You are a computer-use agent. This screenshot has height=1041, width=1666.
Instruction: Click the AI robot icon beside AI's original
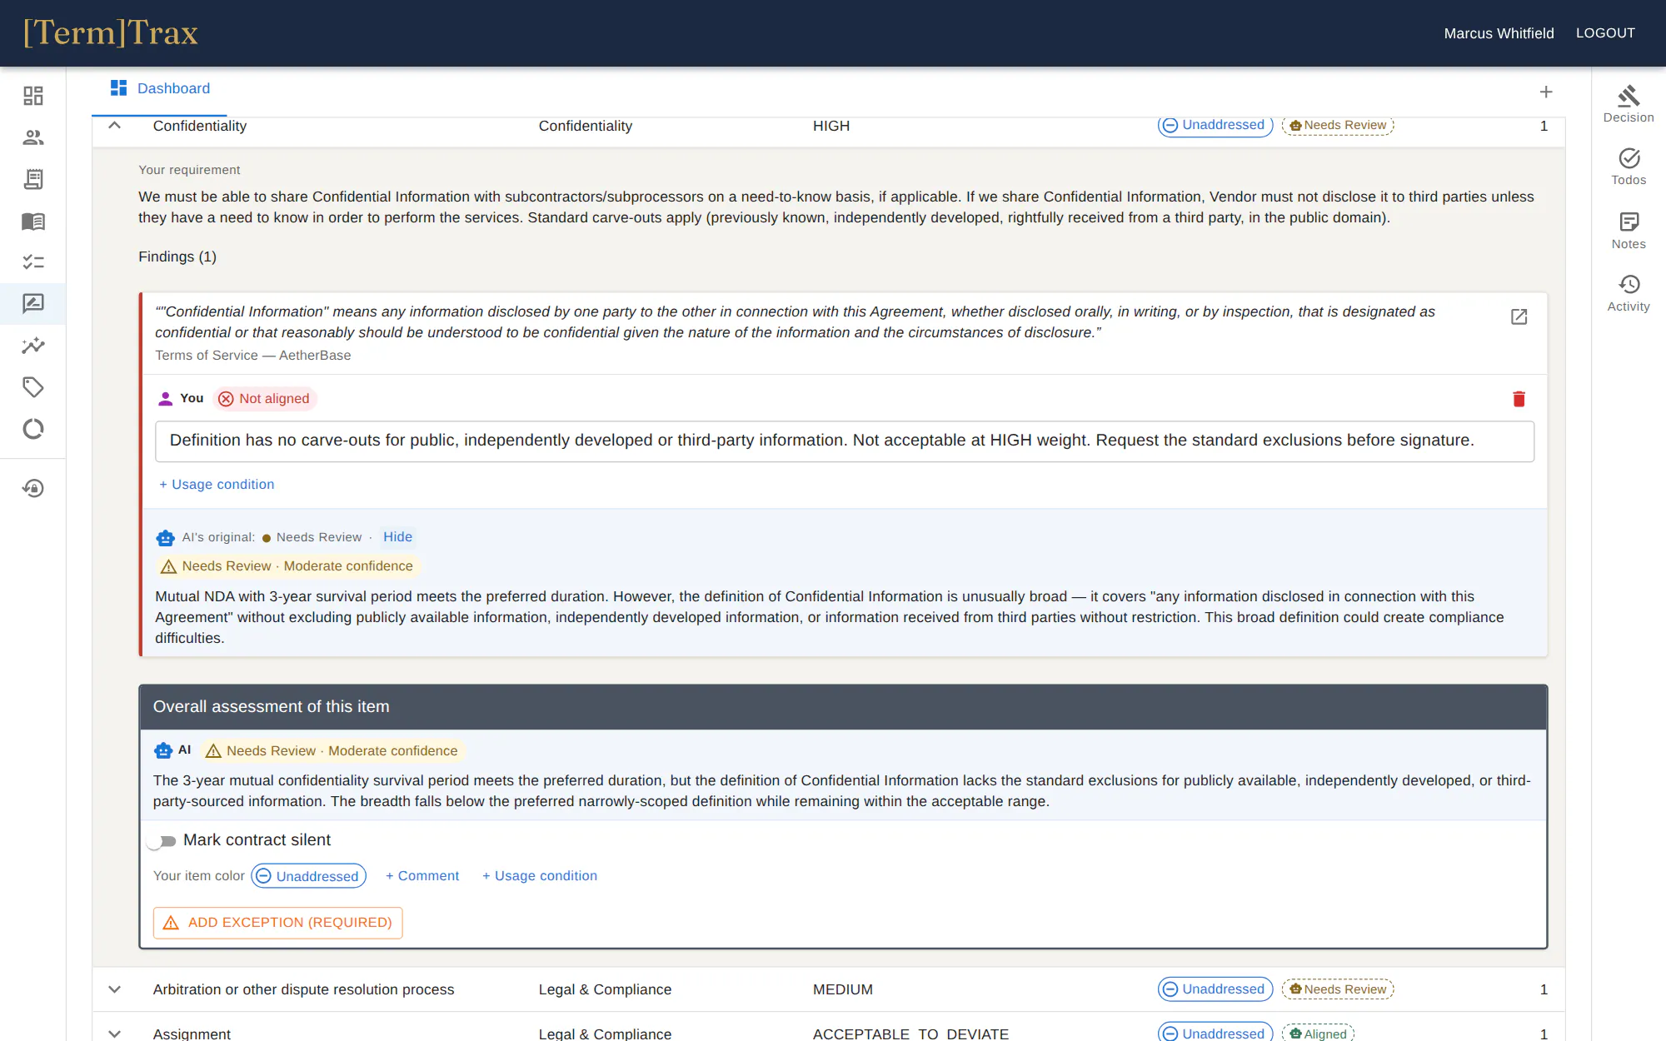coord(166,538)
